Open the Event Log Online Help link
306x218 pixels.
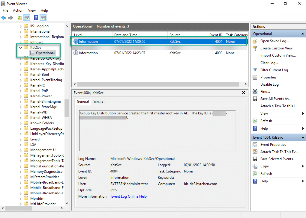[x=129, y=196]
